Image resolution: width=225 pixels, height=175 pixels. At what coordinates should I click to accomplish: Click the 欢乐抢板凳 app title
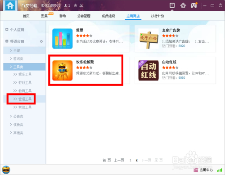(85, 62)
